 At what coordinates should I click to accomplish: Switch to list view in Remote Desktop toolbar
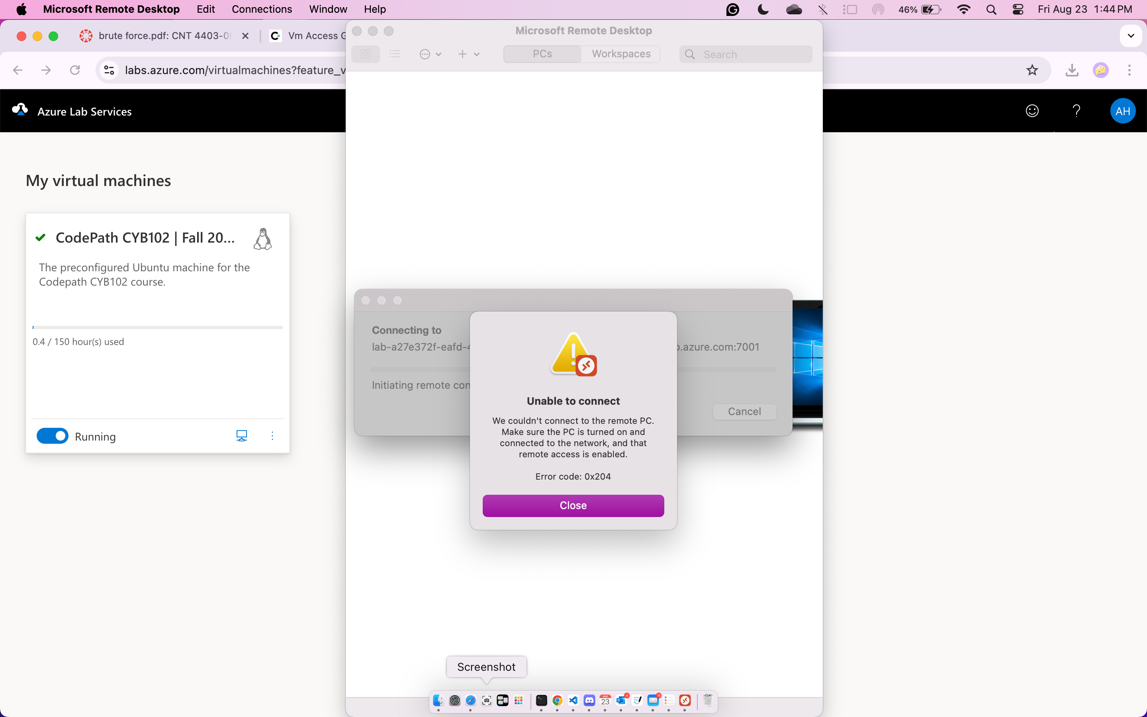(395, 54)
